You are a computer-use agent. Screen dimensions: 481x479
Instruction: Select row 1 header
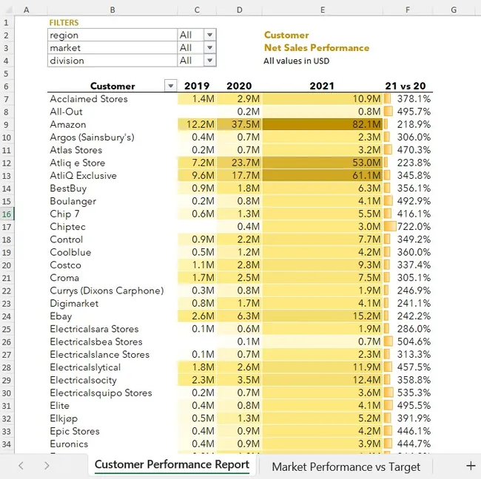click(7, 23)
